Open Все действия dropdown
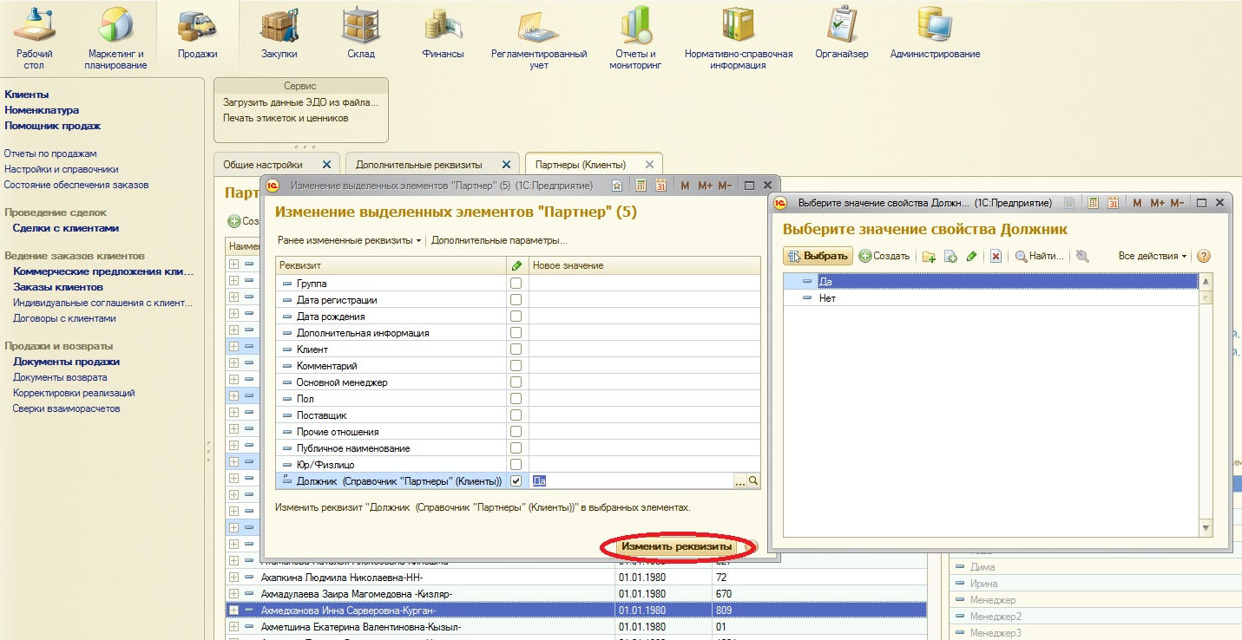1242x640 pixels. (1153, 256)
